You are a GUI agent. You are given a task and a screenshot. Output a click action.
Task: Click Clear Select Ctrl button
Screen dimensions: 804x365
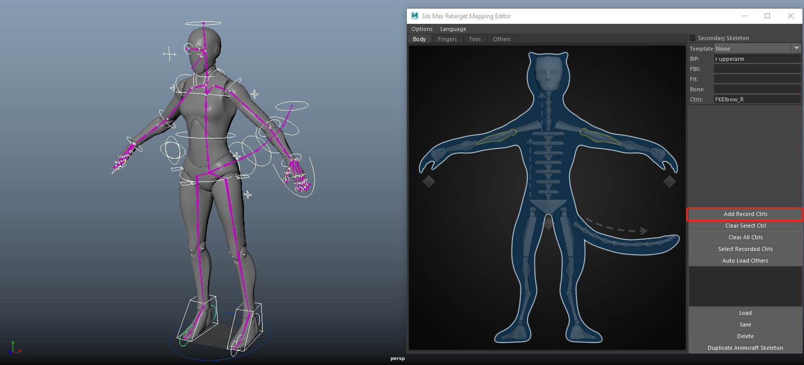pyautogui.click(x=745, y=226)
